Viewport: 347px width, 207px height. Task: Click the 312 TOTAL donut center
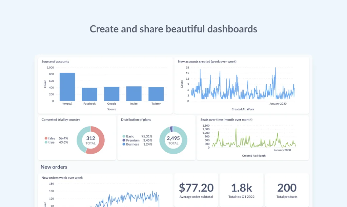click(x=90, y=140)
